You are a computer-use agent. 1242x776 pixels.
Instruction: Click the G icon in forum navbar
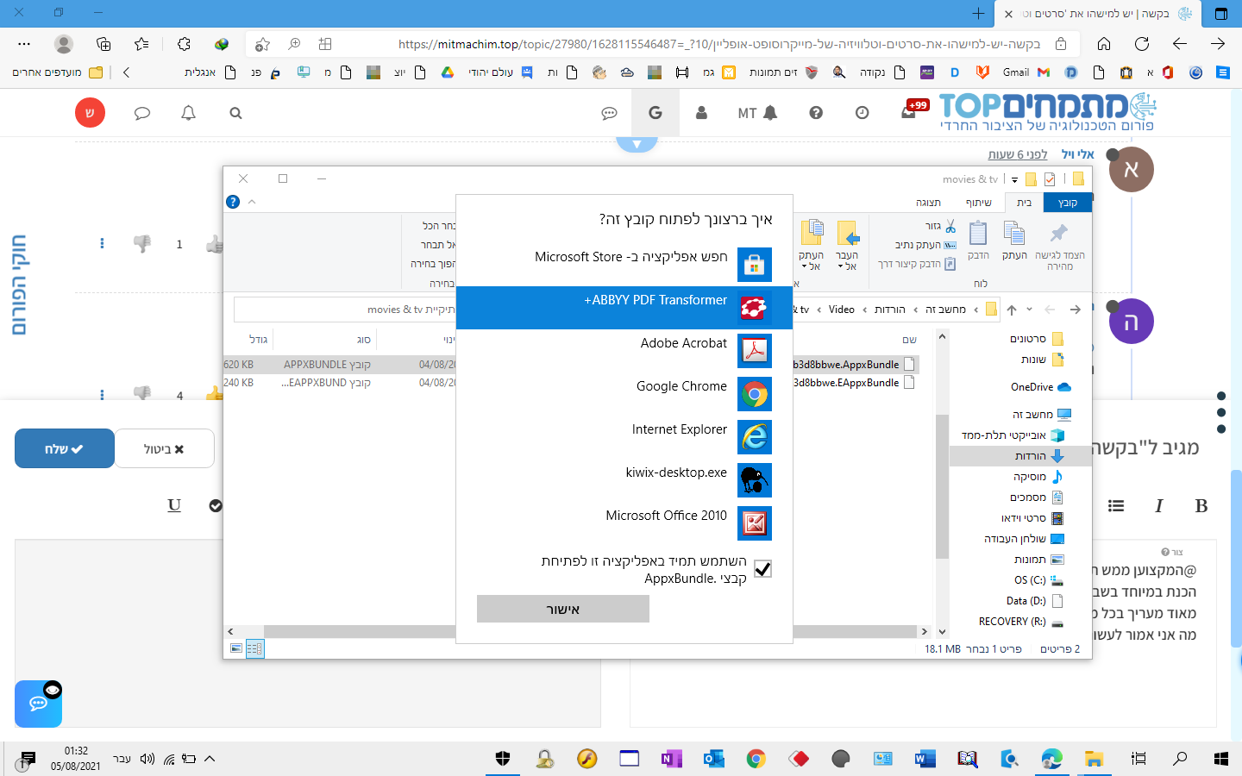click(655, 113)
